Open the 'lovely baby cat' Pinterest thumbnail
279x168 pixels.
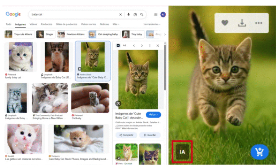tap(21, 57)
